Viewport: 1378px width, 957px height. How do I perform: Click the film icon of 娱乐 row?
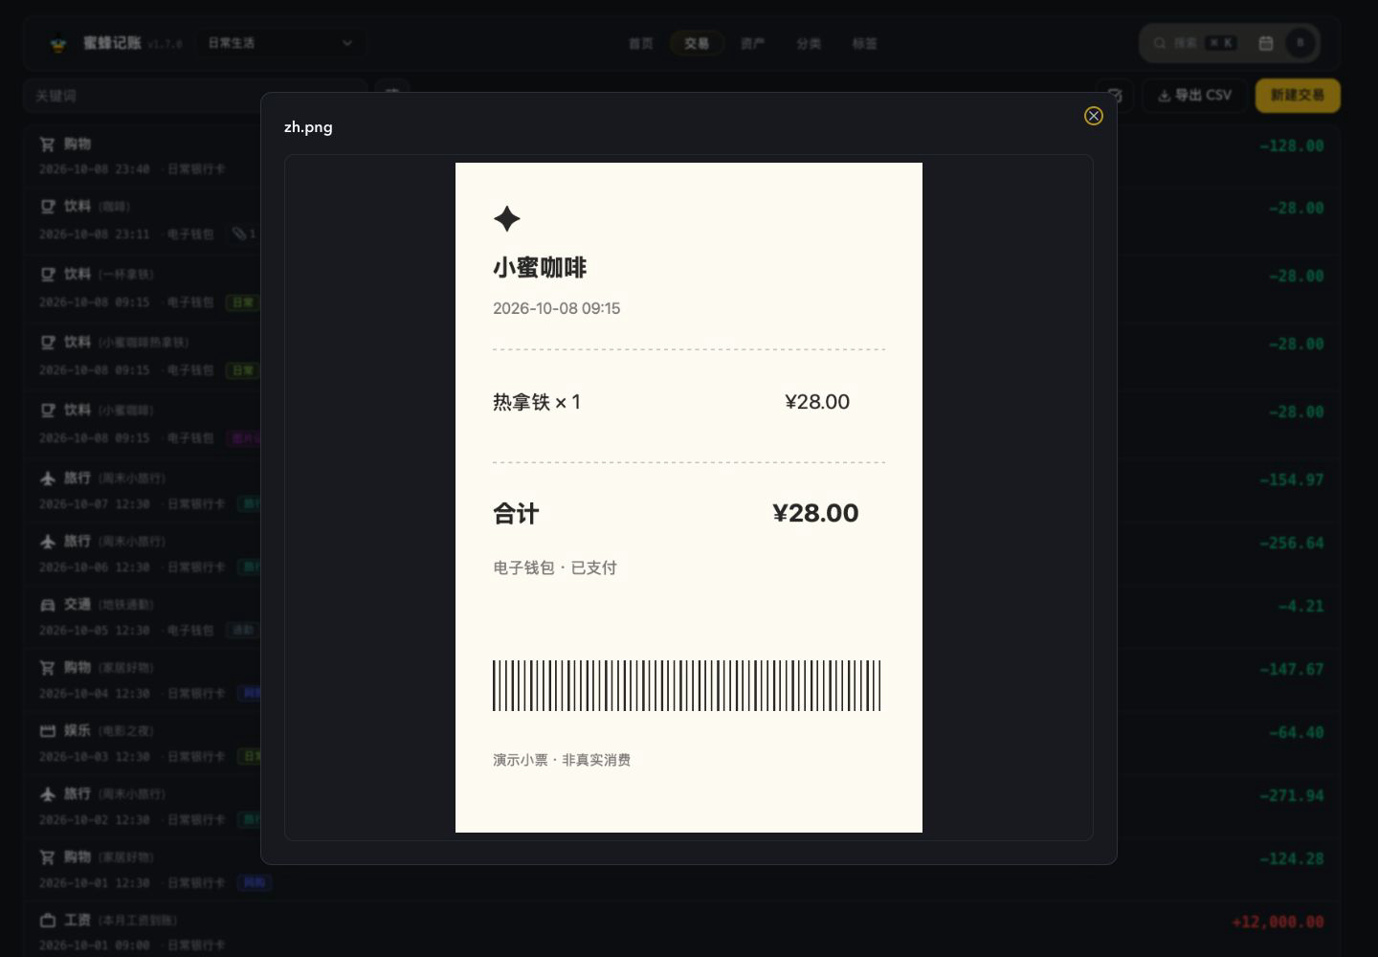point(48,731)
